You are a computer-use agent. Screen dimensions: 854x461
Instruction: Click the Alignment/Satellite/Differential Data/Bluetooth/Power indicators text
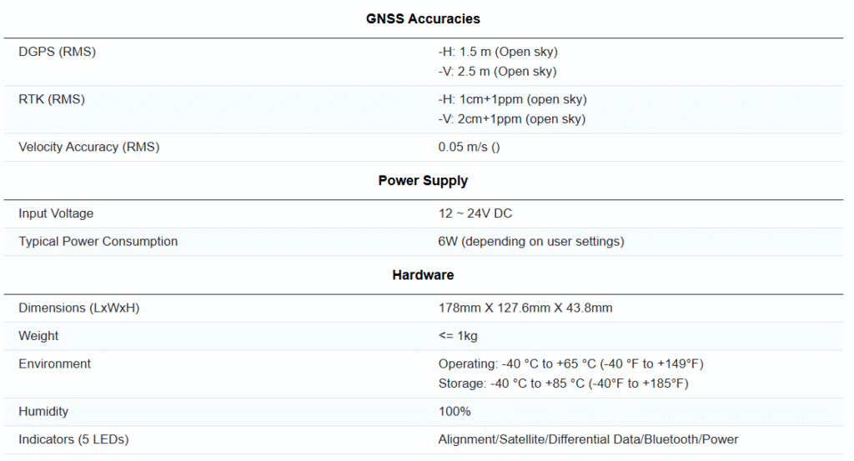[588, 438]
